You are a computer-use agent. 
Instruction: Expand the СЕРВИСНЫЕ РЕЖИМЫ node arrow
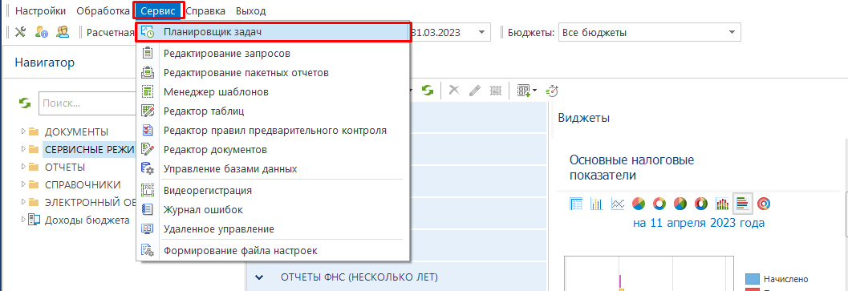(x=23, y=149)
